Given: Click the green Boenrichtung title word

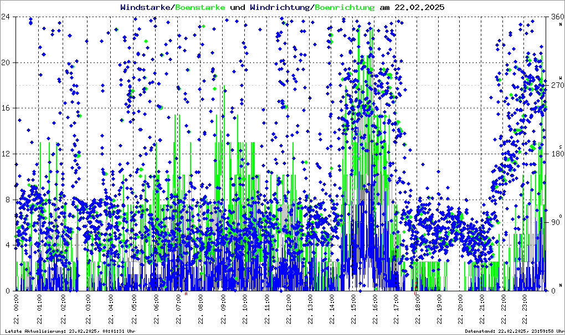Looking at the screenshot, I should (x=344, y=7).
